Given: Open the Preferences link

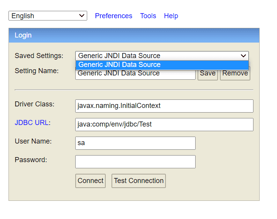Looking at the screenshot, I should click(x=113, y=16).
